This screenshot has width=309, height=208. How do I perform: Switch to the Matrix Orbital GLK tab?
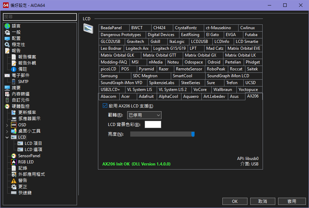[x=120, y=55]
